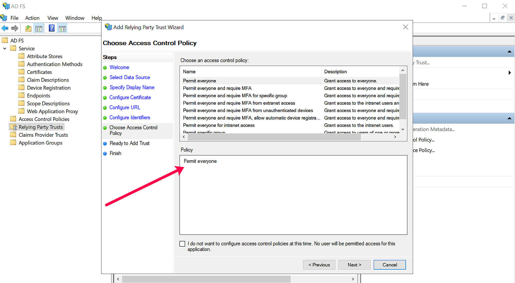
Task: Select 'Permit everyone and require MFA' policy
Action: coord(217,88)
